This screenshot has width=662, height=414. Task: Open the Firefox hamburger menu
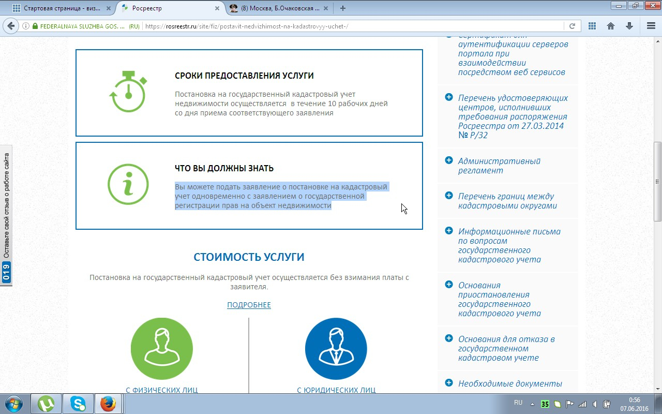(651, 26)
